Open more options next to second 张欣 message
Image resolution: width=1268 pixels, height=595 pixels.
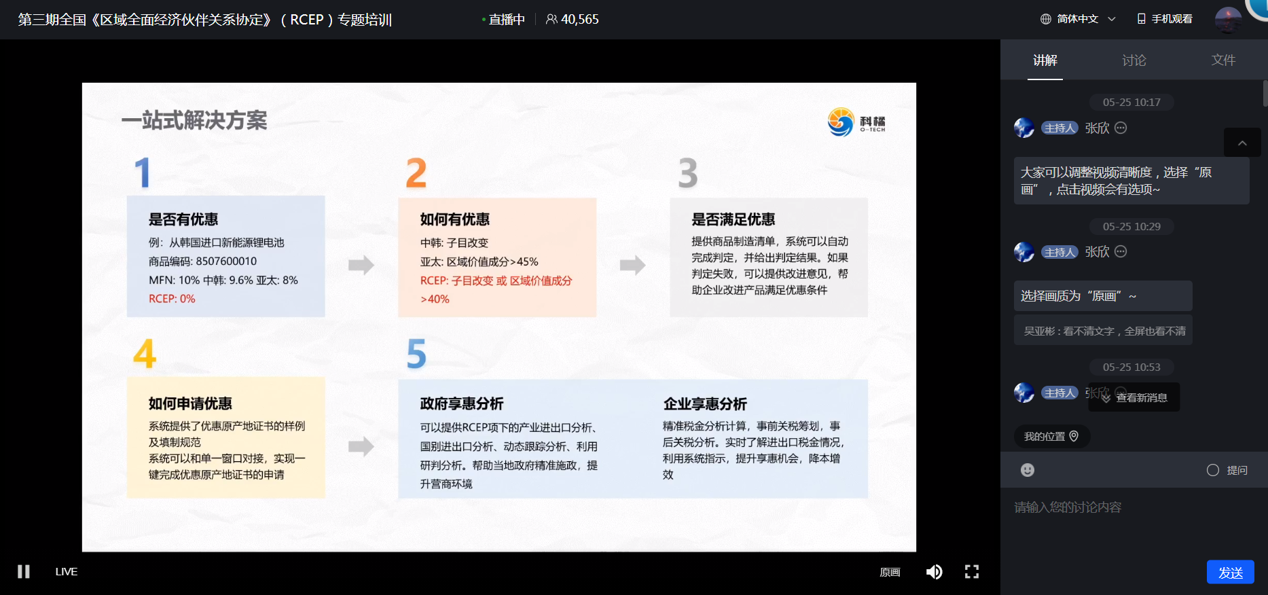point(1121,251)
